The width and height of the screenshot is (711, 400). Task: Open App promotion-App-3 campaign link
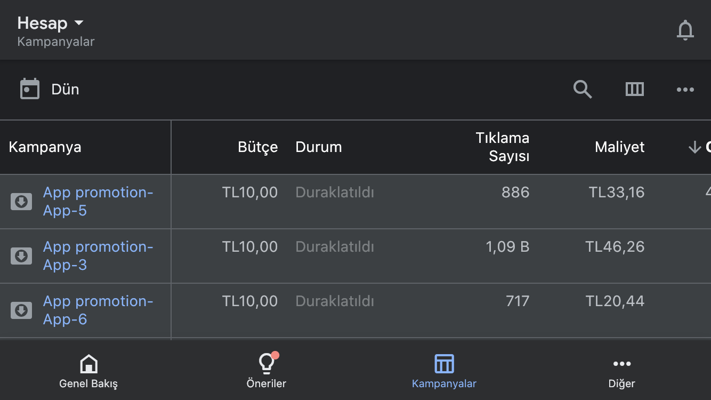pyautogui.click(x=98, y=256)
